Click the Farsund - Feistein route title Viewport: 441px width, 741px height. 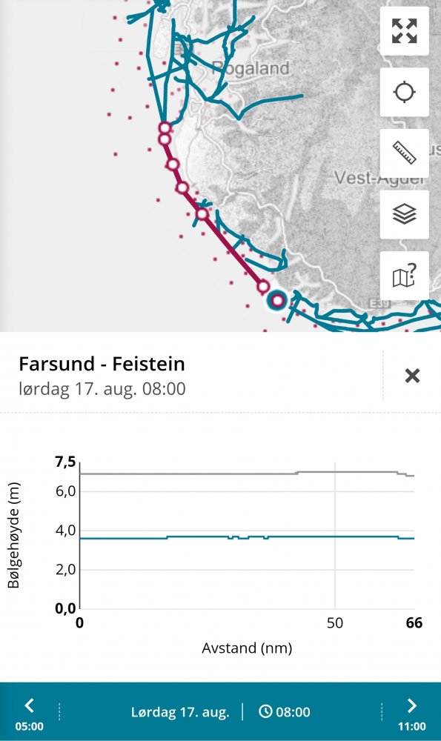102,364
